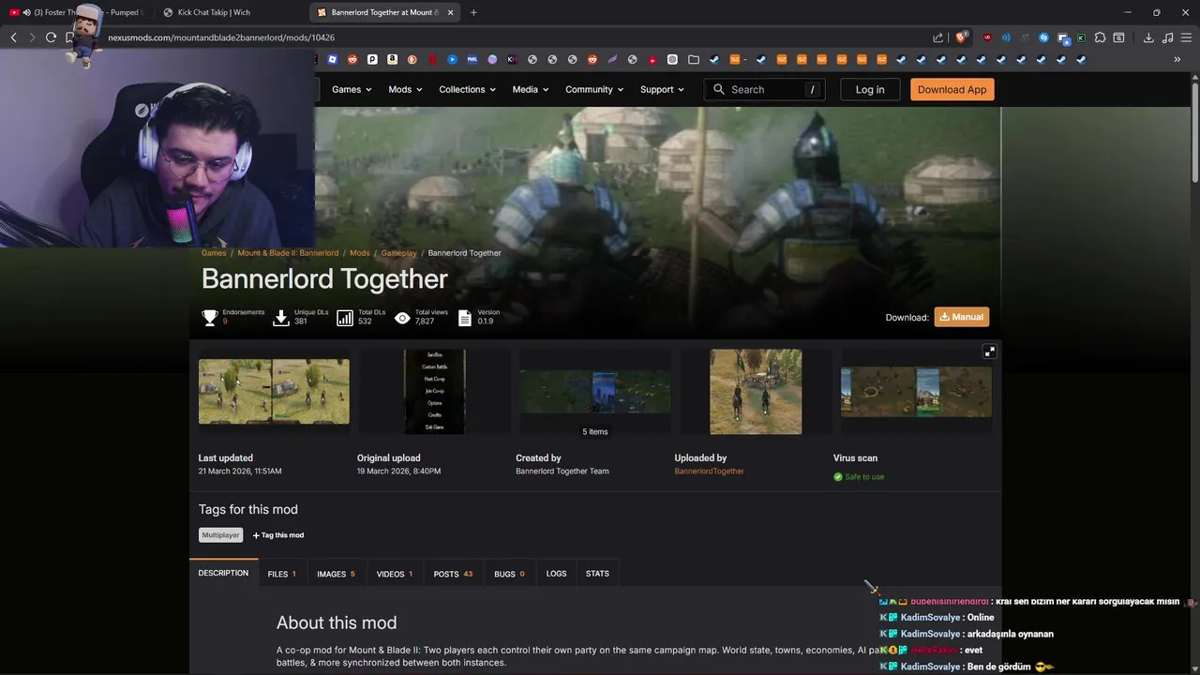1200x675 pixels.
Task: Go to Mount & Blade II: Bannerlord breadcrumb
Action: [x=288, y=253]
